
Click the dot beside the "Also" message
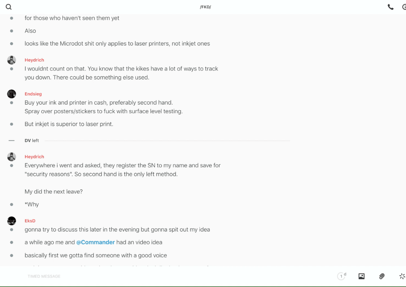point(11,31)
